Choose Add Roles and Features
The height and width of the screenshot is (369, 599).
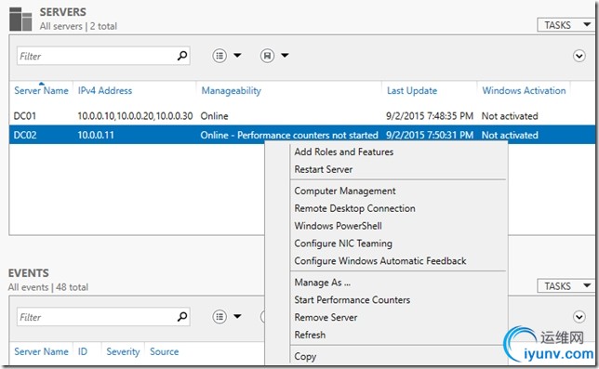[x=344, y=152]
